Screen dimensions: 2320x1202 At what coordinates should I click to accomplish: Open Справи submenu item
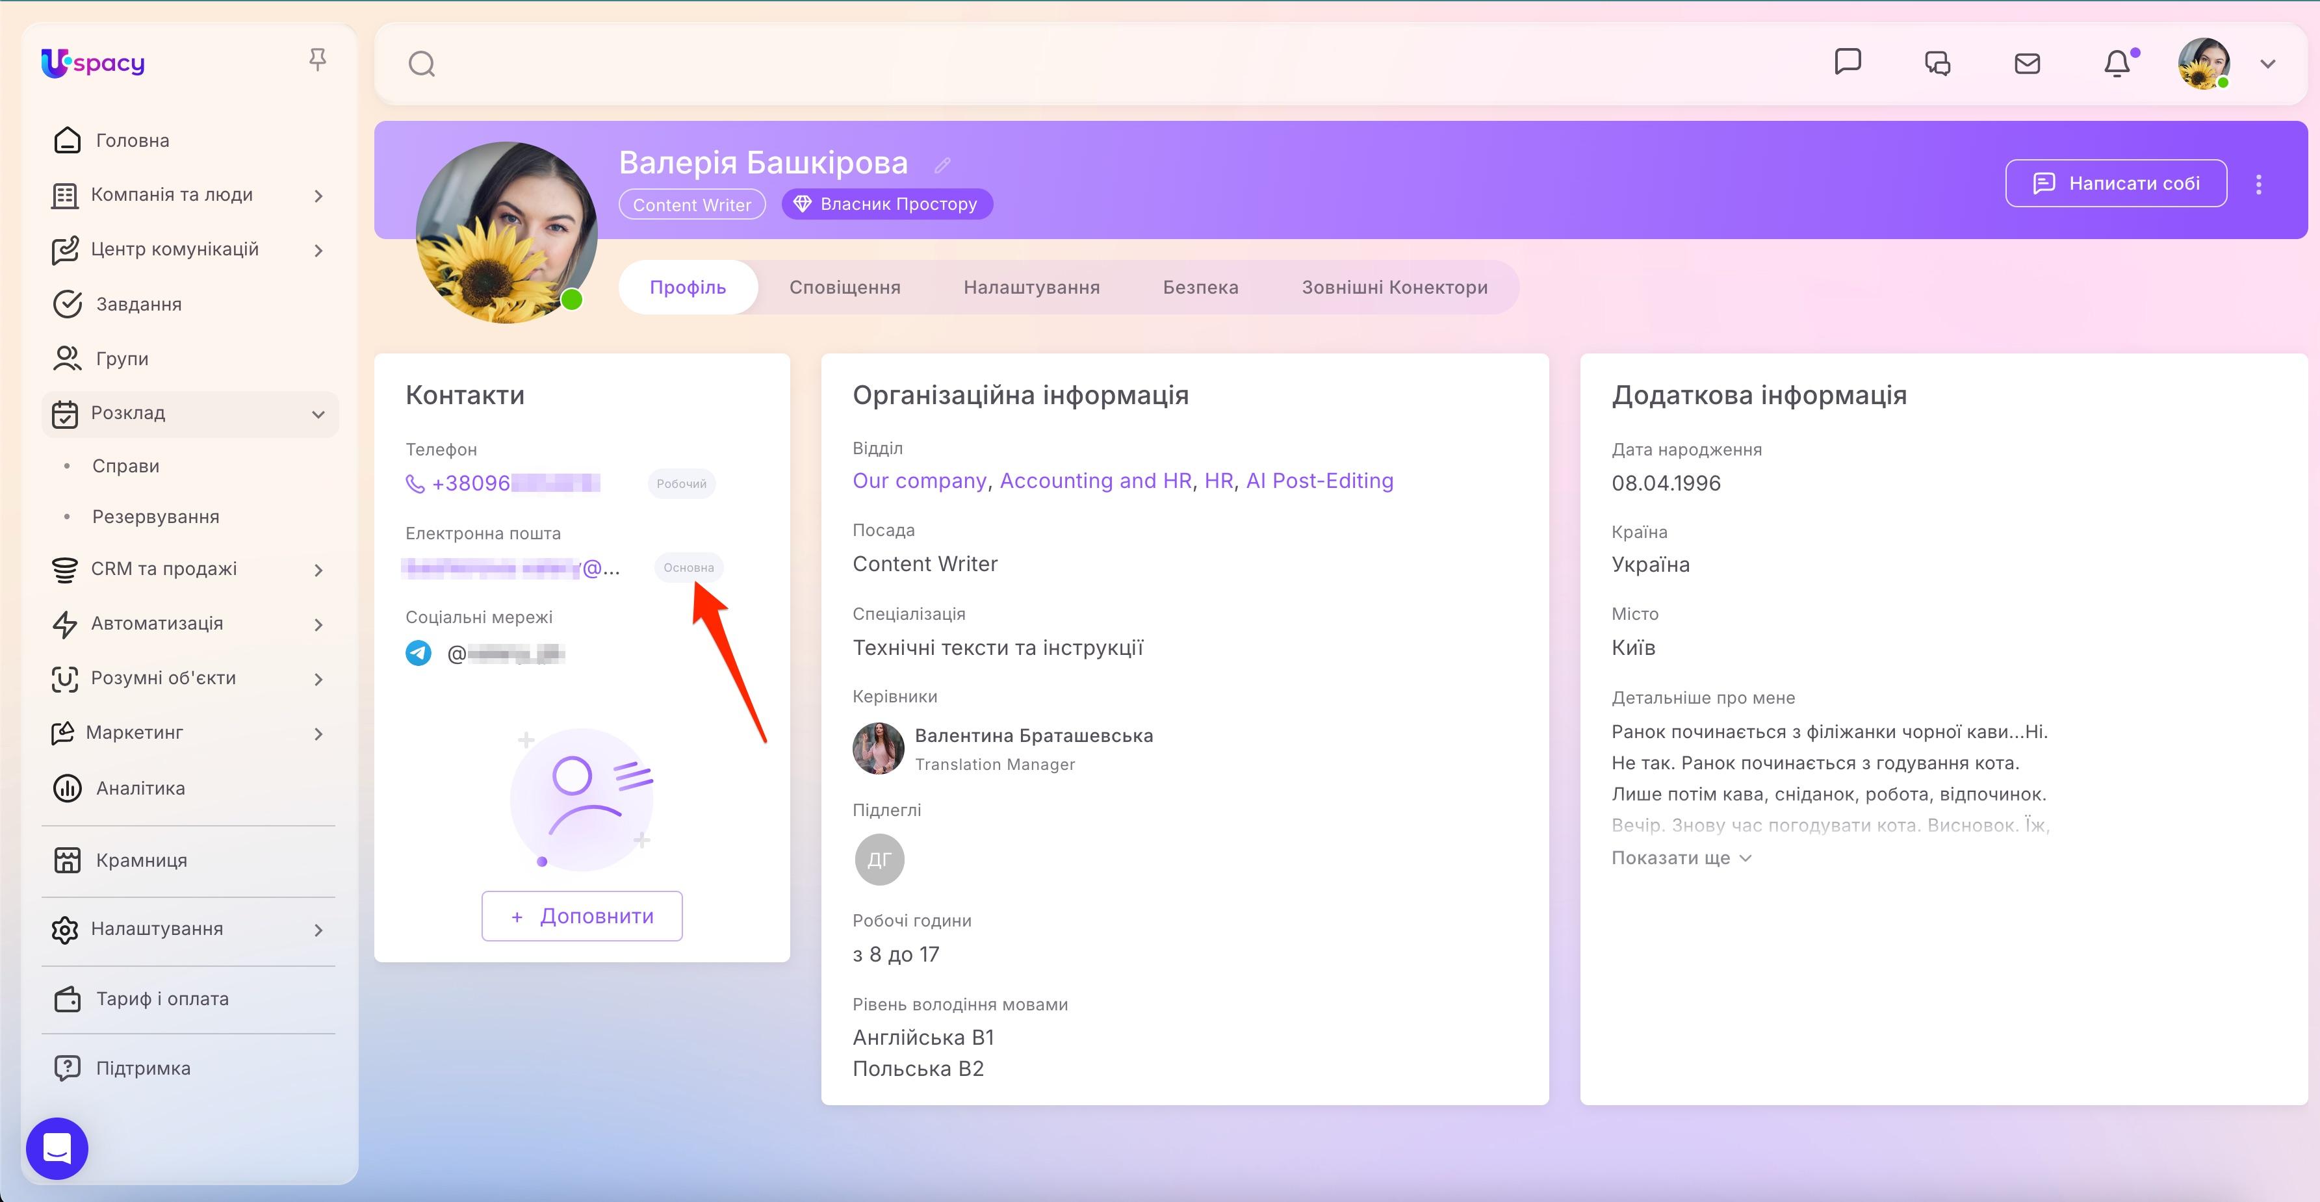pos(125,467)
